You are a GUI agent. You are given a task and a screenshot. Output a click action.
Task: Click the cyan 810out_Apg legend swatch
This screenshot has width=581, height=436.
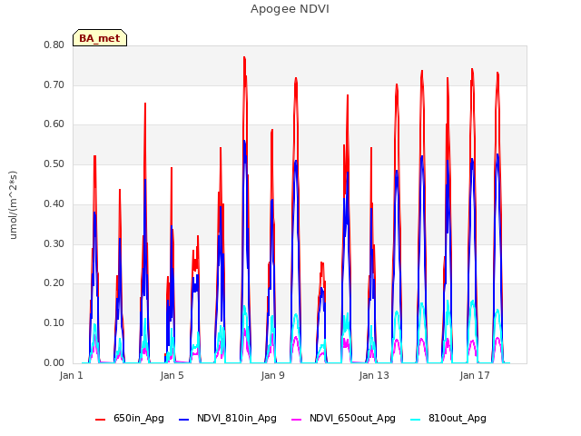416,419
